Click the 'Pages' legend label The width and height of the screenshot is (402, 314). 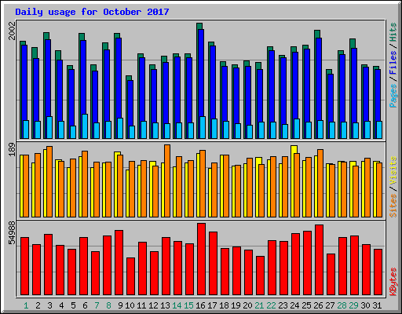[393, 96]
